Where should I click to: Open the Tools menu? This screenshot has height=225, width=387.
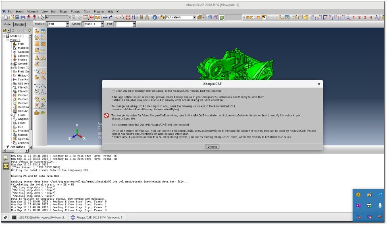point(87,12)
